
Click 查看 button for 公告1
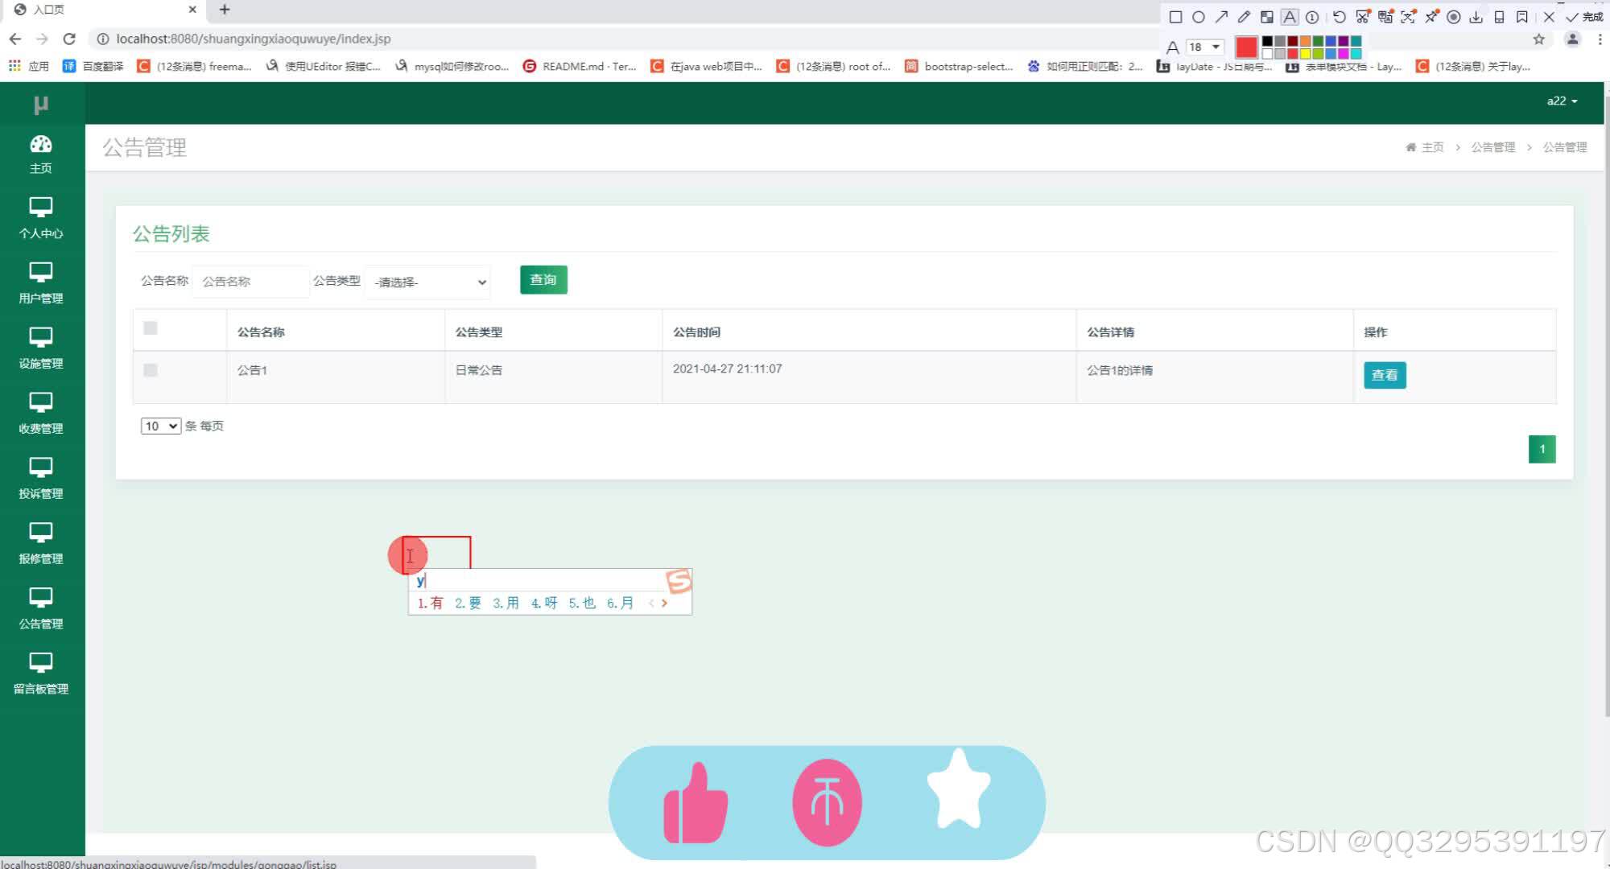coord(1385,375)
